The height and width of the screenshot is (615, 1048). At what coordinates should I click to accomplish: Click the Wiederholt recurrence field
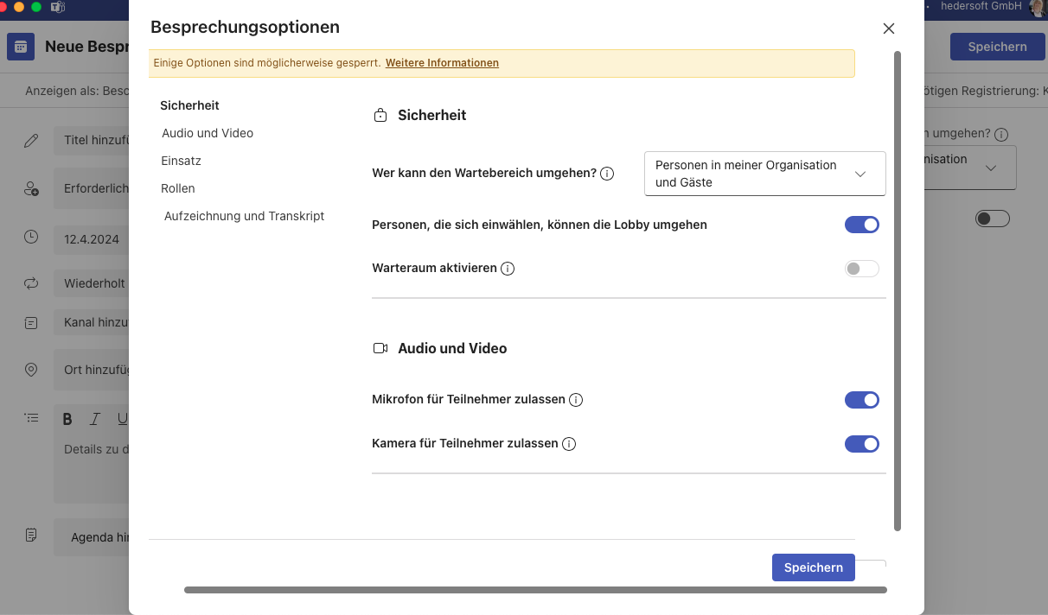(92, 283)
